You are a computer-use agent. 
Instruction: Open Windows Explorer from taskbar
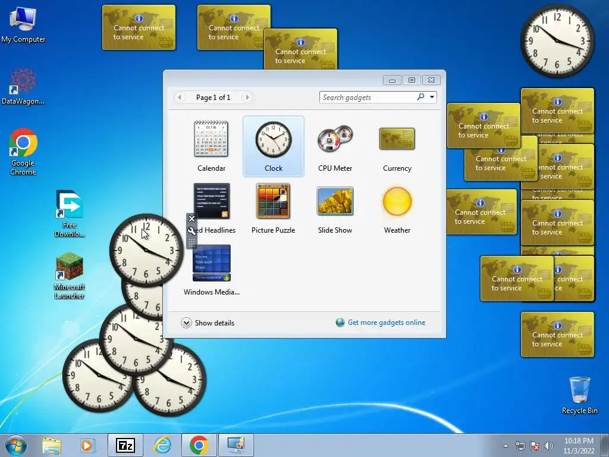click(x=52, y=446)
